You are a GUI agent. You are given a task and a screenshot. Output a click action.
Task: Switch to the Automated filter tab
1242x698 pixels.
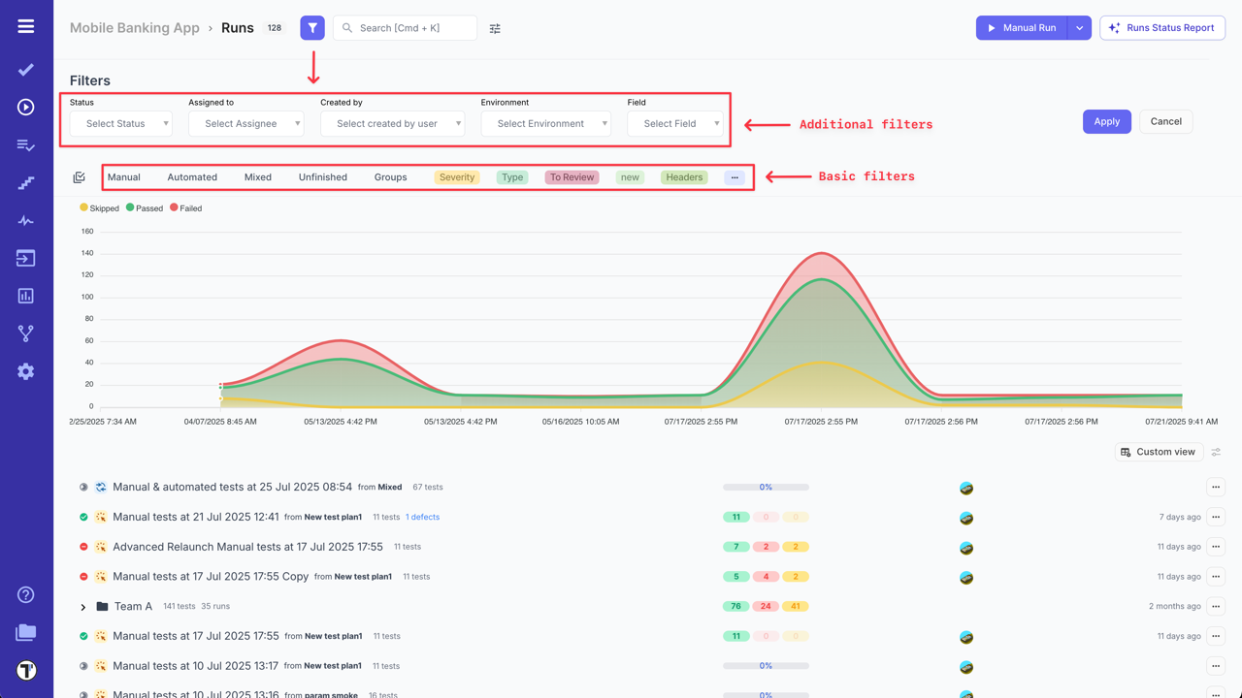191,176
